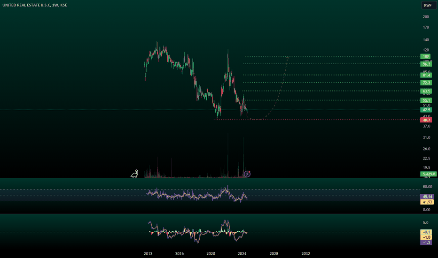This screenshot has width=438, height=258.
Task: Click the 120 value on price scale
Action: (426, 50)
